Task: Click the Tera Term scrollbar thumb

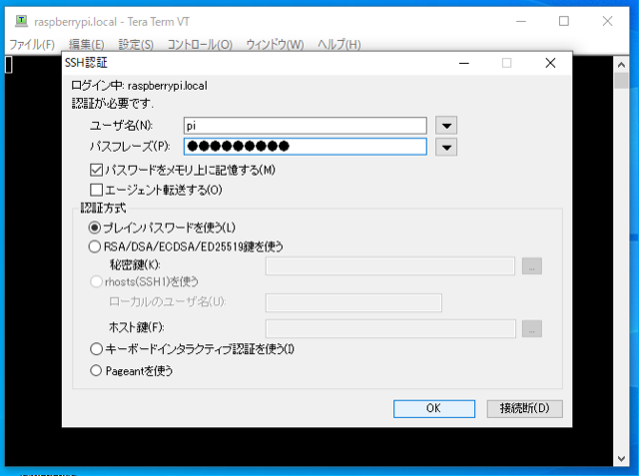Action: 621,80
